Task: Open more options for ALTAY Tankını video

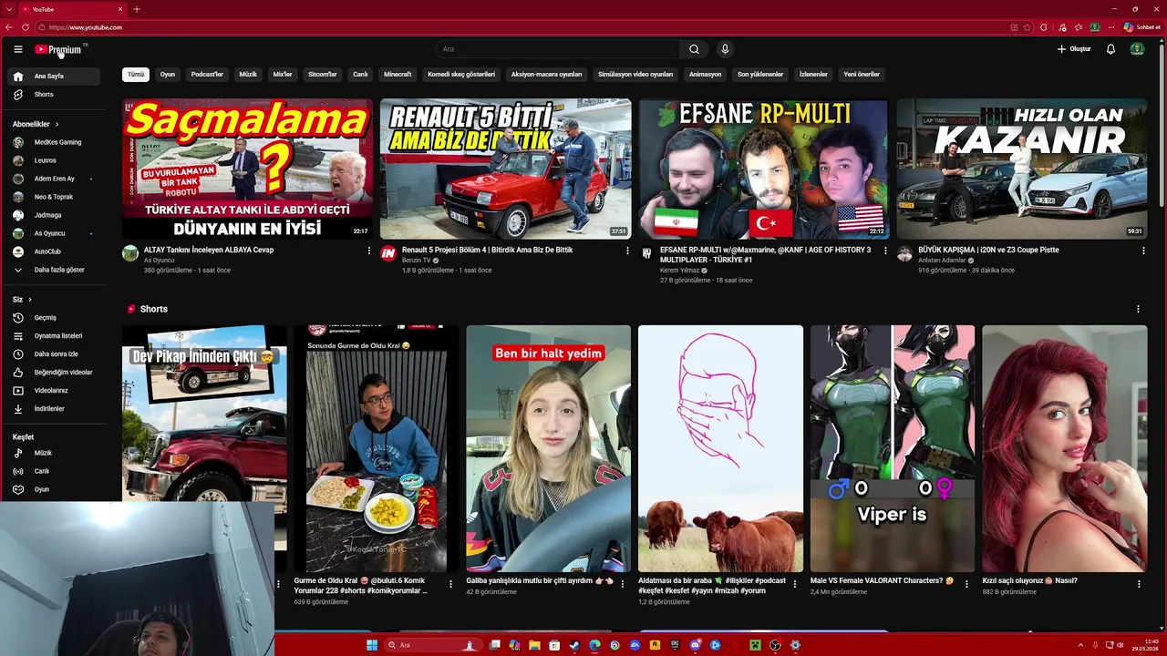Action: coord(369,251)
